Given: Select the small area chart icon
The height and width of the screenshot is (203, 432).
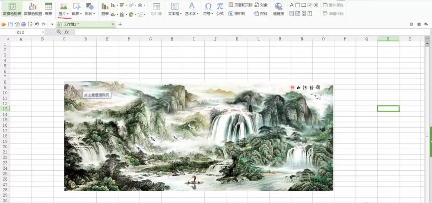Looking at the screenshot, I should 113,14.
